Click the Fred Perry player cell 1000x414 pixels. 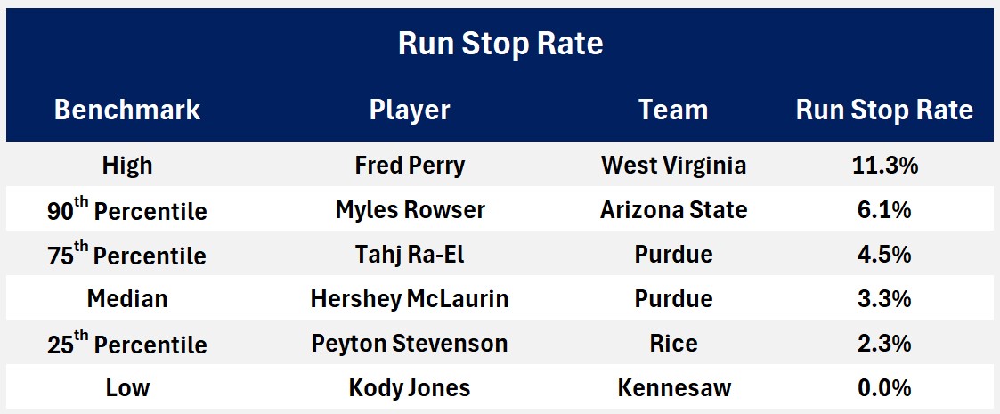click(x=410, y=166)
